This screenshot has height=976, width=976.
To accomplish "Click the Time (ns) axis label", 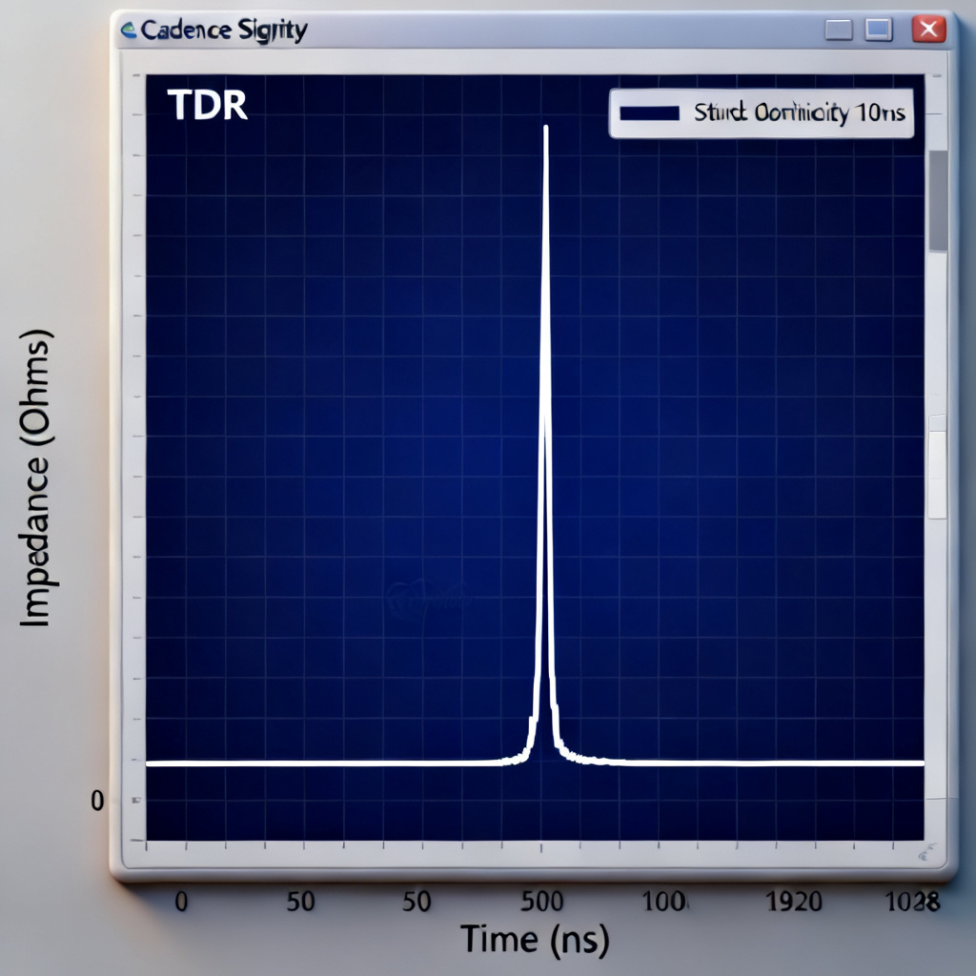I will click(535, 939).
